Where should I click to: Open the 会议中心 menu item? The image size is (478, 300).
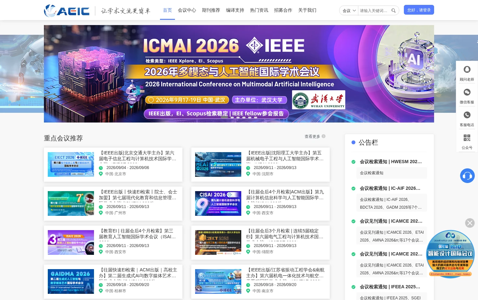point(187,10)
